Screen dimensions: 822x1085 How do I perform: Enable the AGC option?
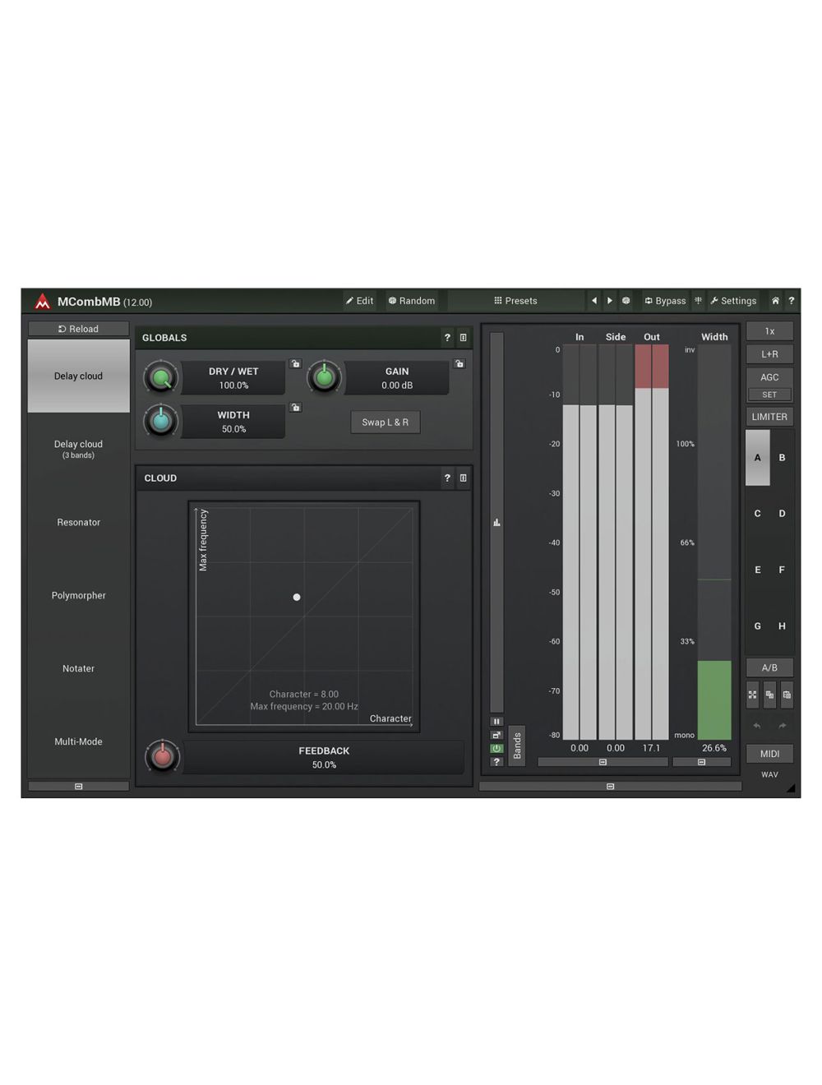point(769,377)
